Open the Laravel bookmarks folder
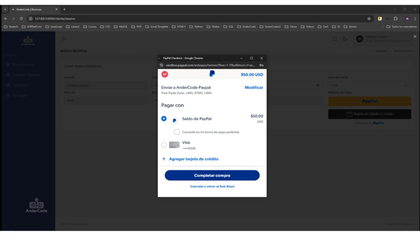The image size is (420, 236). point(73,27)
